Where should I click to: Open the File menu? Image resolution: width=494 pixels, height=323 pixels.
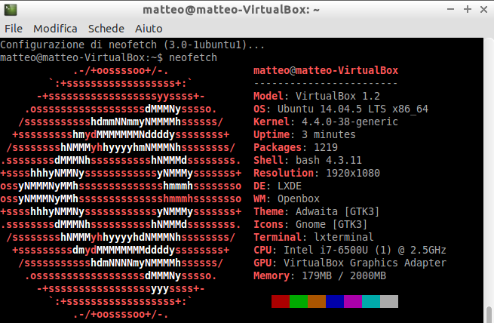click(14, 29)
